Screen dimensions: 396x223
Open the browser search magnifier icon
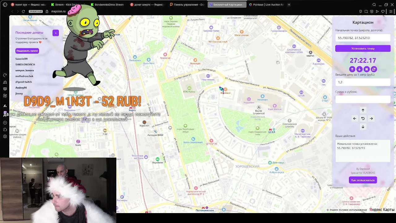coord(374,5)
